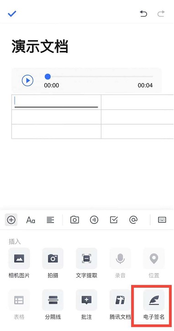Toggle the plus insert panel button
The height and width of the screenshot is (331, 174).
point(11,220)
